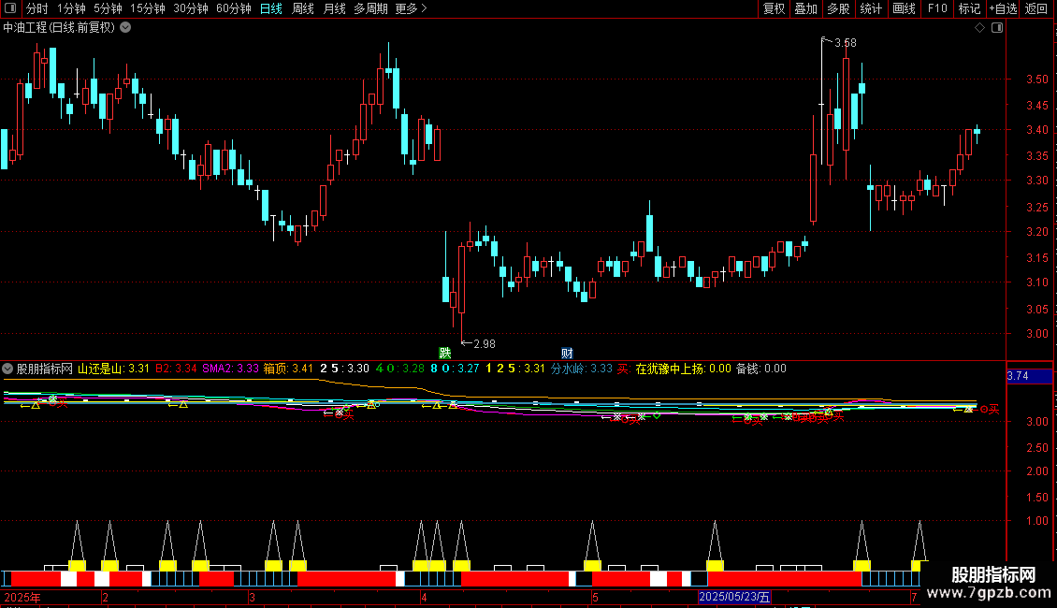The image size is (1057, 608).
Task: Open the 统计 statistics tool
Action: pyautogui.click(x=871, y=8)
